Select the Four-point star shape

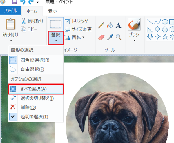pos(157,37)
